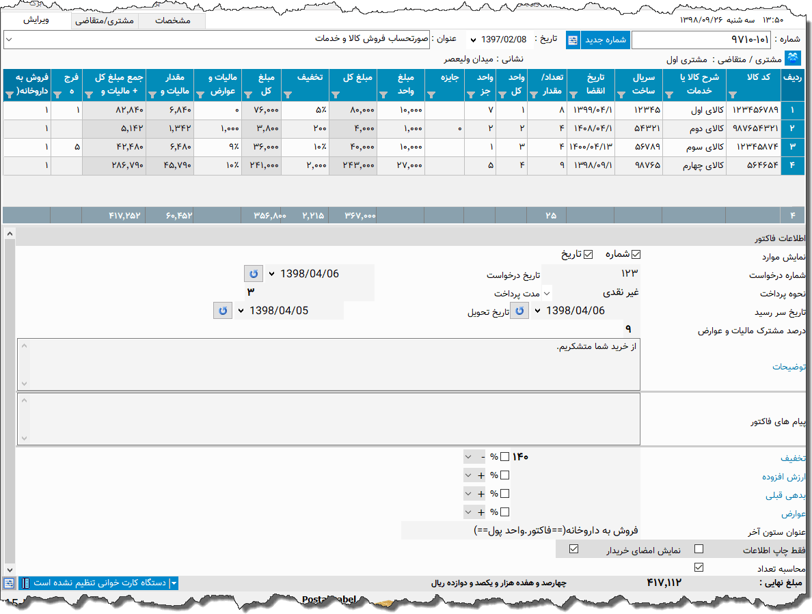Screen dimensions: 812x614
Task: Click the customer/requester people icon
Action: click(794, 58)
